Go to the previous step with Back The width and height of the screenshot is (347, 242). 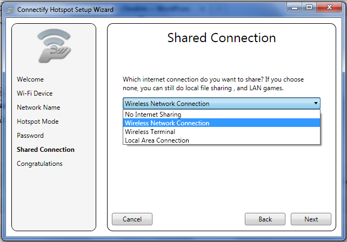[x=265, y=219]
